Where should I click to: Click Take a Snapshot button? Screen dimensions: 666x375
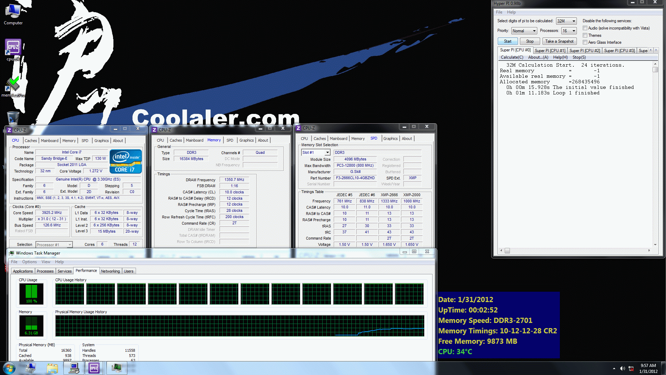pyautogui.click(x=559, y=41)
